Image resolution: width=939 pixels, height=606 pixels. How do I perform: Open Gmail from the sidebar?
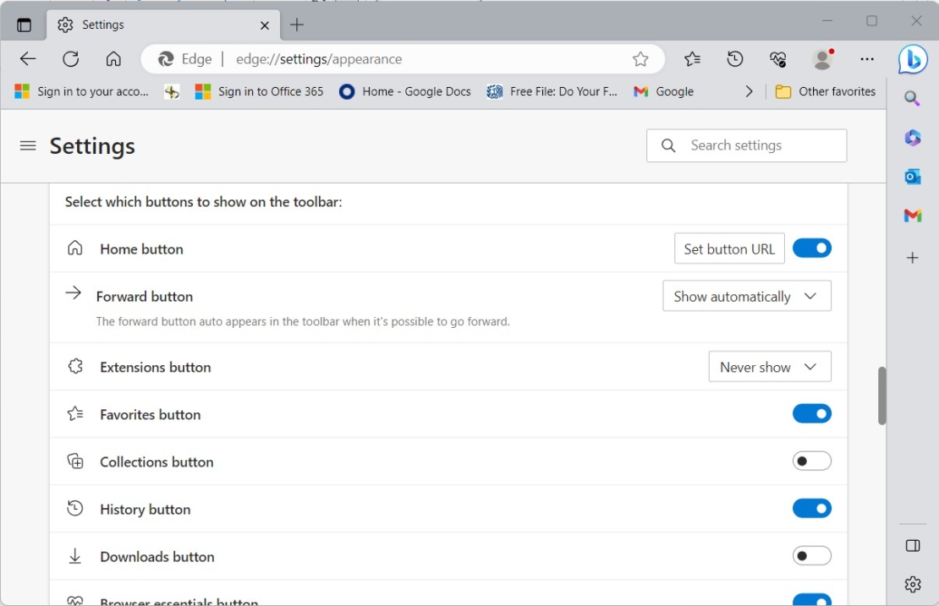pos(913,216)
